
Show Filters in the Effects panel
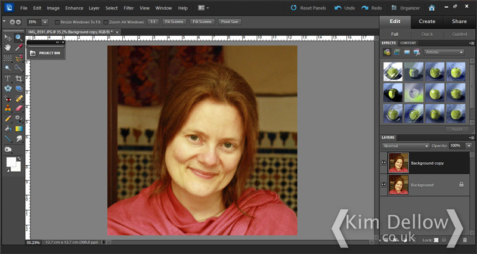click(x=387, y=52)
